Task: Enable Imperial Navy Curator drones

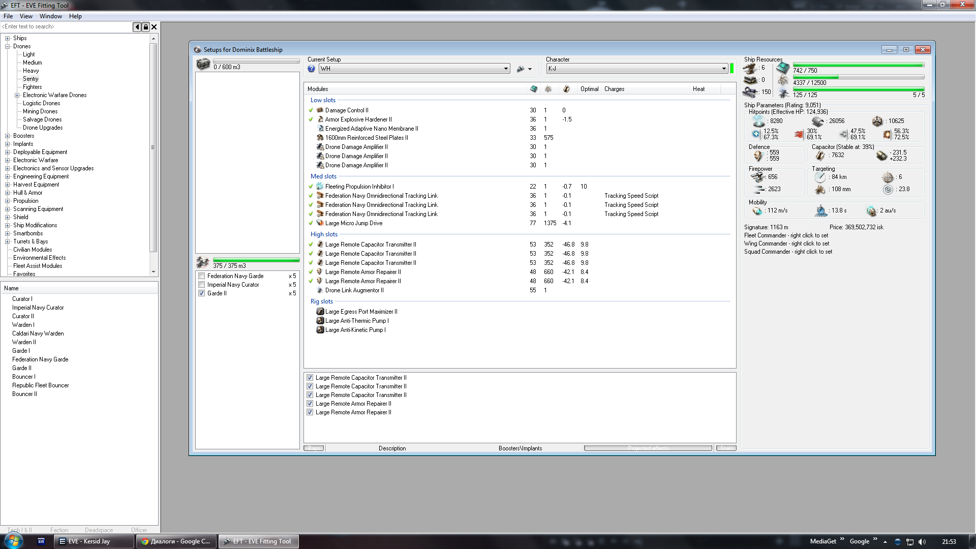Action: click(x=202, y=285)
